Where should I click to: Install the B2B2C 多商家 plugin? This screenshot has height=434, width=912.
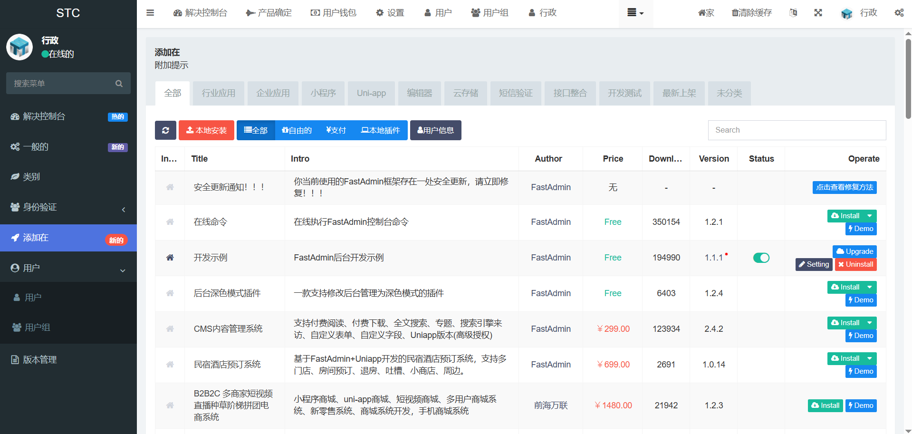click(826, 405)
